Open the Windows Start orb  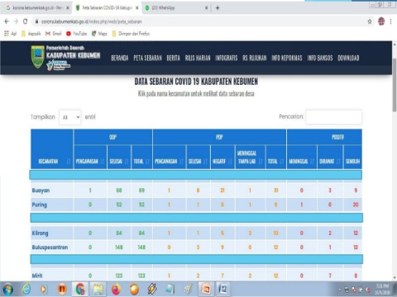(7, 290)
